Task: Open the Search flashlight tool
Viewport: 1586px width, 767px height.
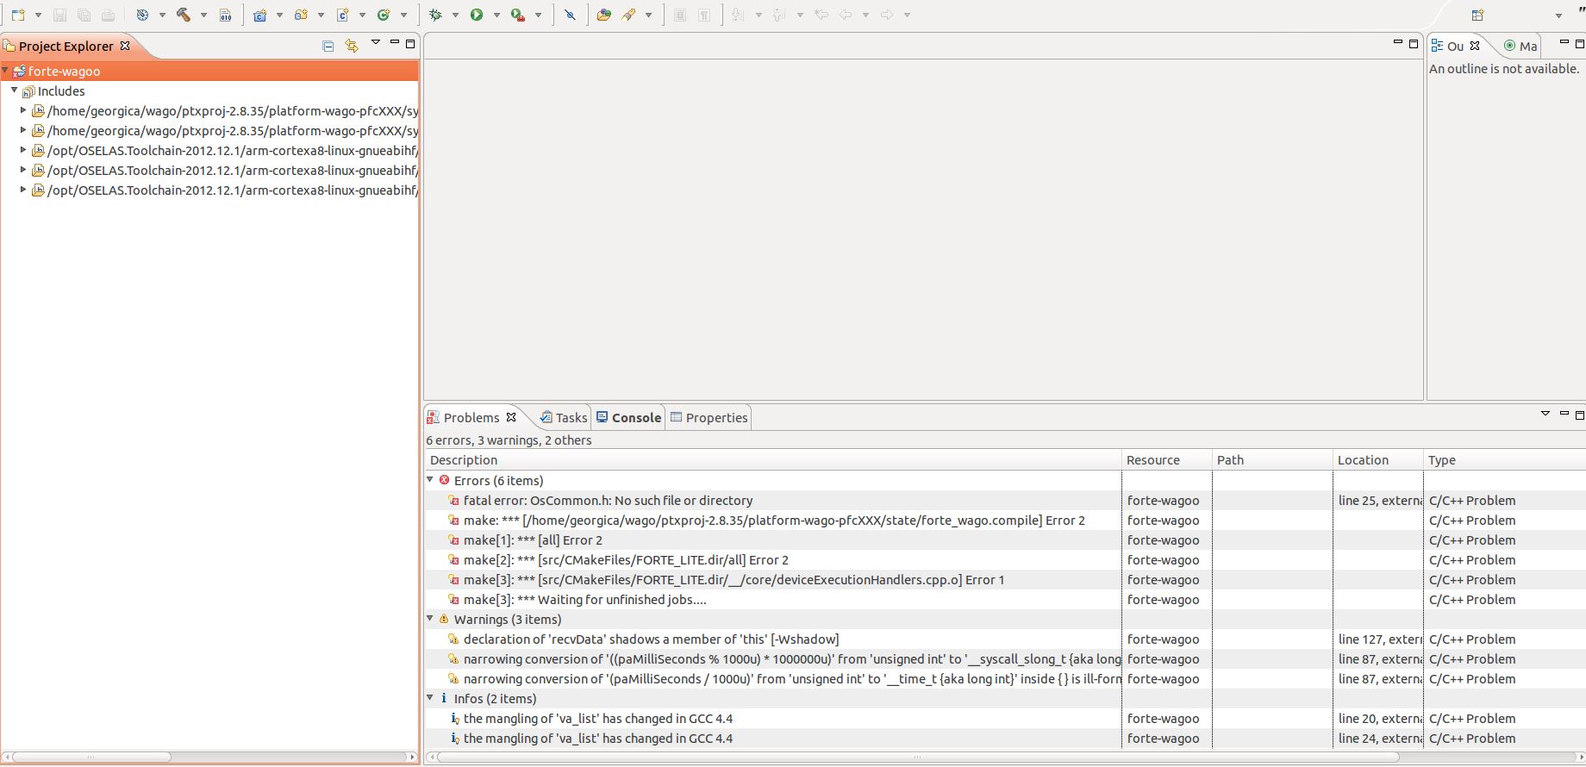Action: pos(628,15)
